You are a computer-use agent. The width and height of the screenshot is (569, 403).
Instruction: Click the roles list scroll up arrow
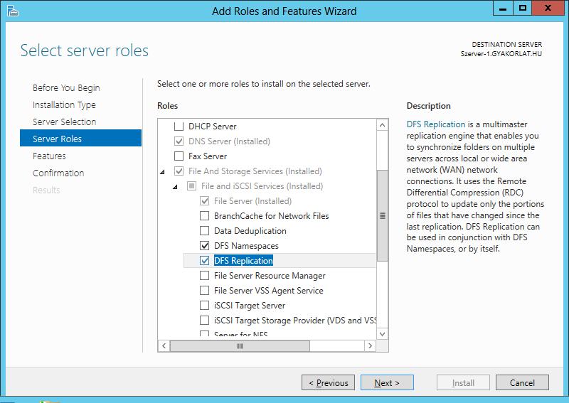point(382,126)
